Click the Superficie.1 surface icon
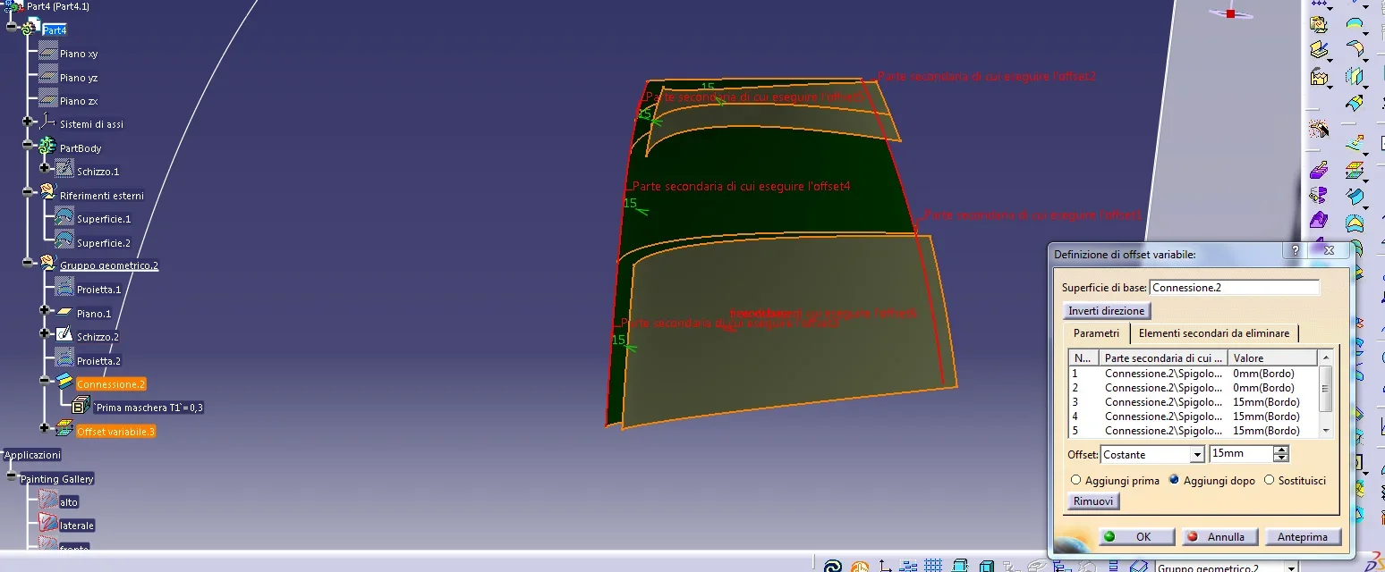Image resolution: width=1385 pixels, height=572 pixels. 64,217
